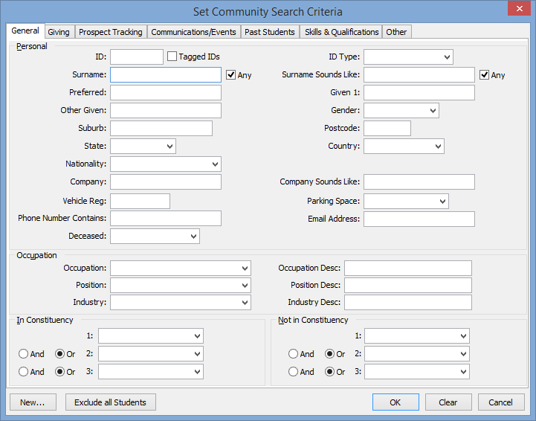536x421 pixels.
Task: Open the Skills & Qualifications tab
Action: click(341, 32)
